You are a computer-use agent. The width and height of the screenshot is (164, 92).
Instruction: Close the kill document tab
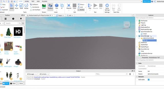point(72,15)
